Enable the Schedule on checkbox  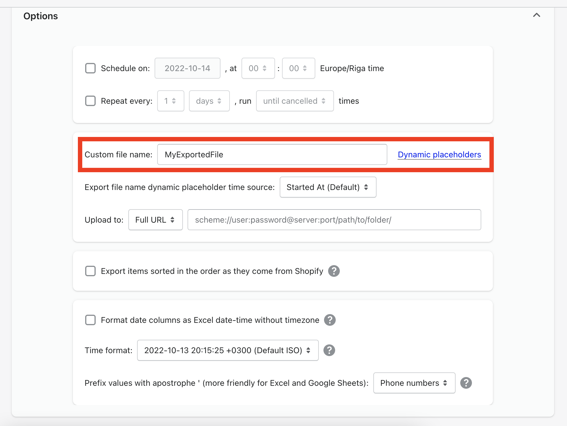90,68
